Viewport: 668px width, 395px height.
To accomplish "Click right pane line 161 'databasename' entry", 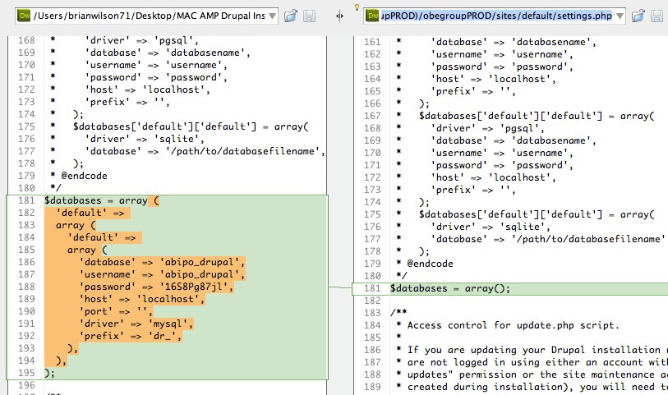I will (x=514, y=42).
